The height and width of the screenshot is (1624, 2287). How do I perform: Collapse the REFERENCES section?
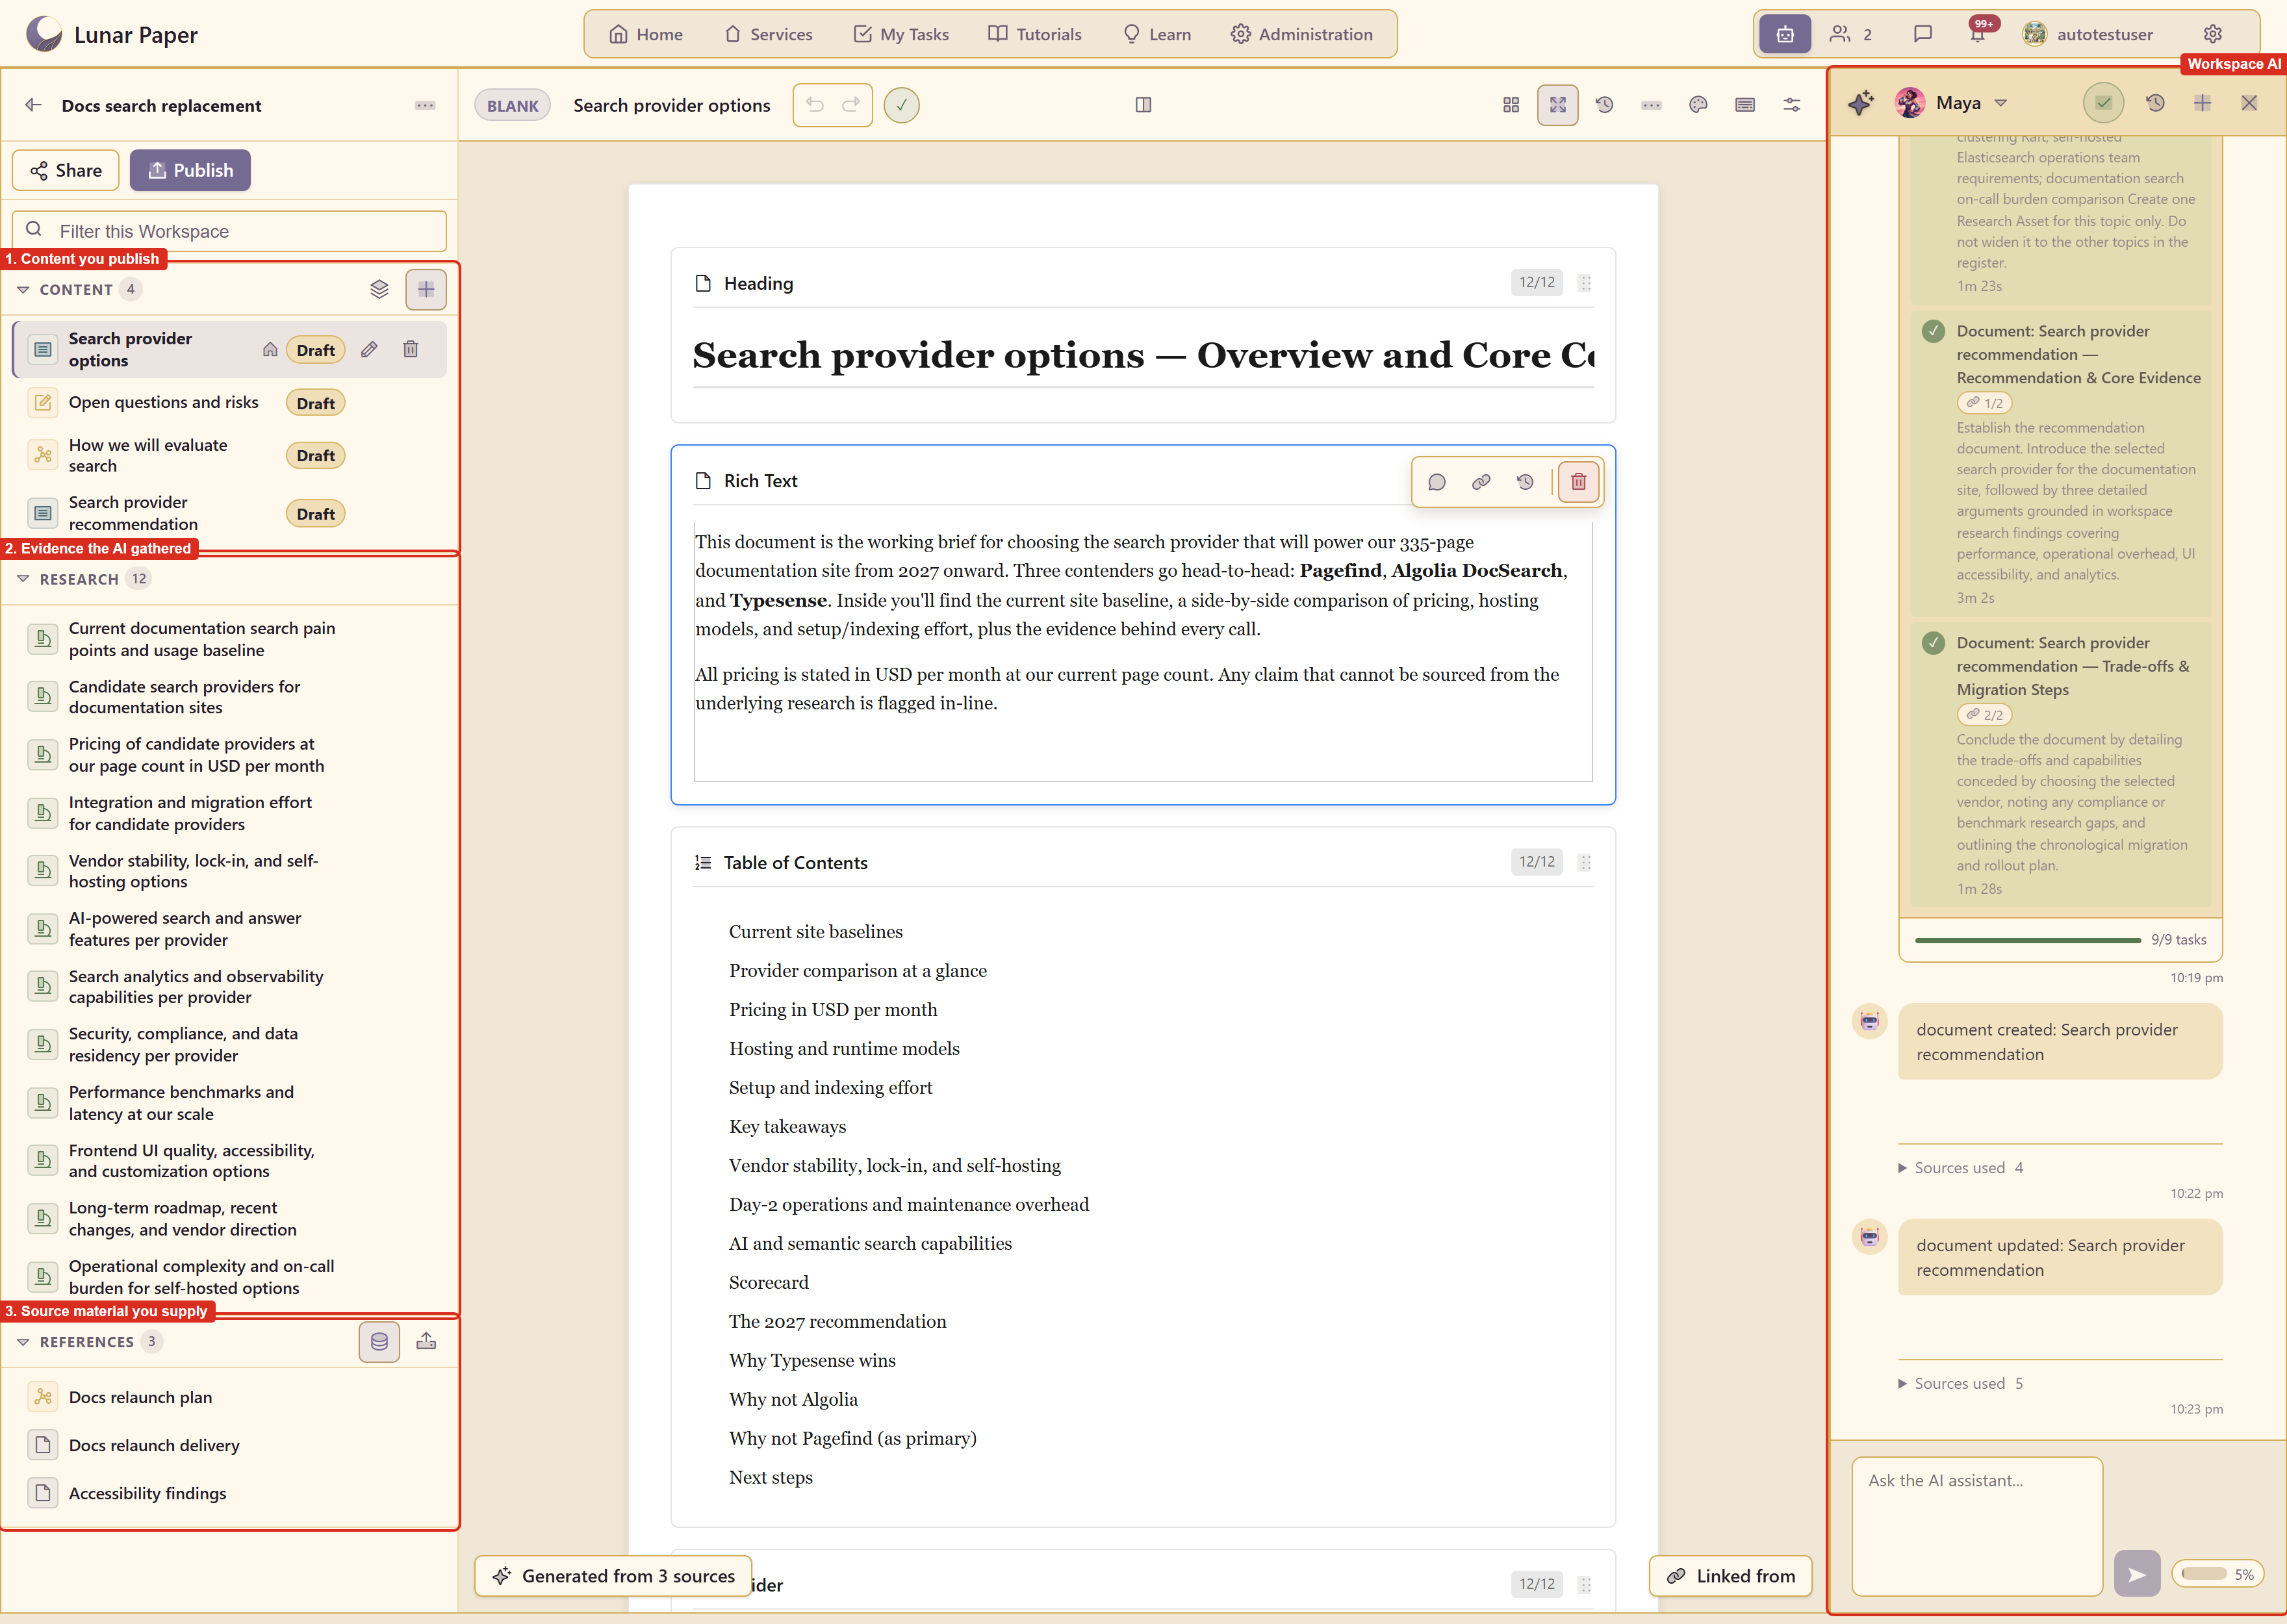coord(24,1342)
